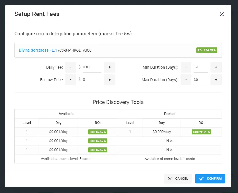Select the Rented ROI 22.61 % badge
Image resolution: width=238 pixels, height=193 pixels.
(x=201, y=132)
